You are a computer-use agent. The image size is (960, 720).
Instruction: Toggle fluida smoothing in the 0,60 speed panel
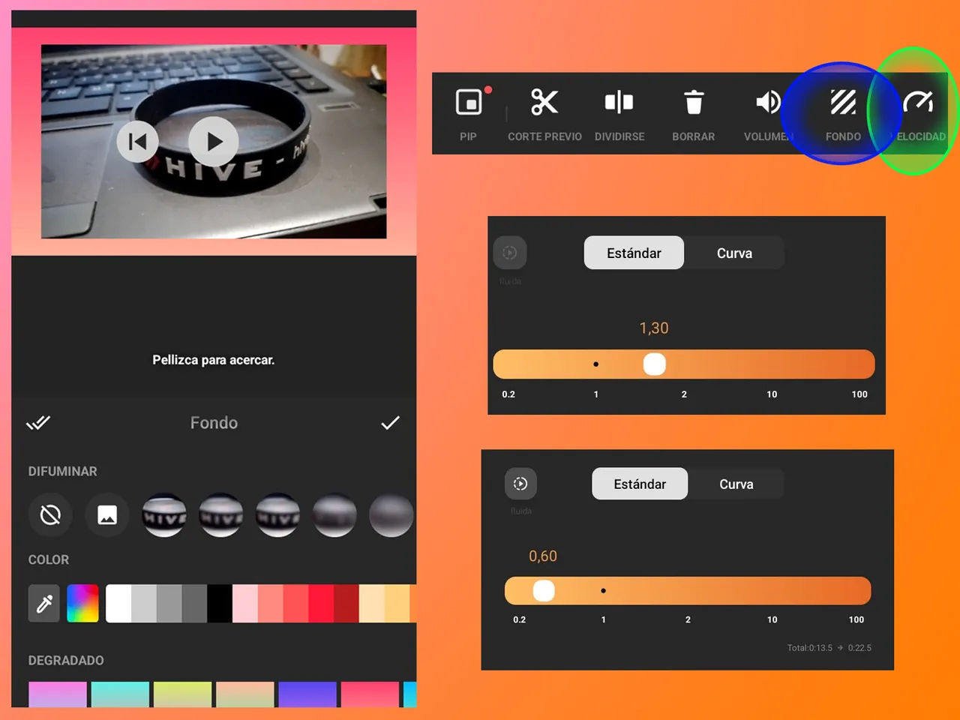click(x=520, y=484)
